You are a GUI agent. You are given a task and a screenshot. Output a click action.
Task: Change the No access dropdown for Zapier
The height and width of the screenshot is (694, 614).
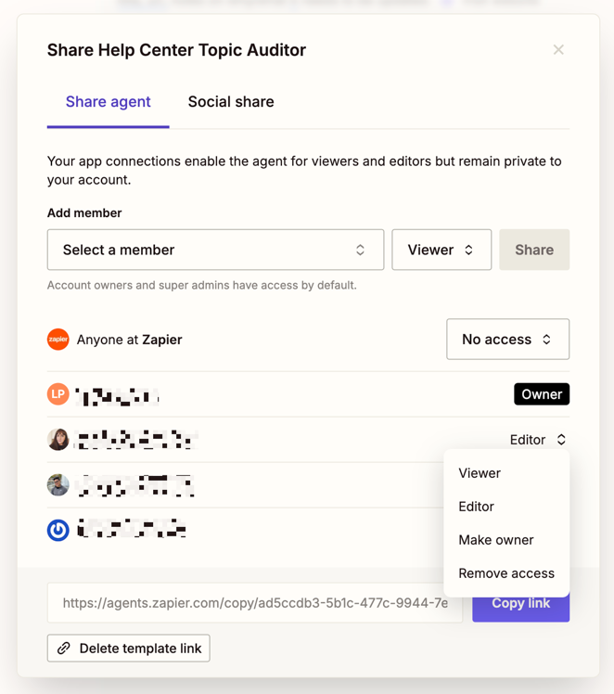click(507, 340)
